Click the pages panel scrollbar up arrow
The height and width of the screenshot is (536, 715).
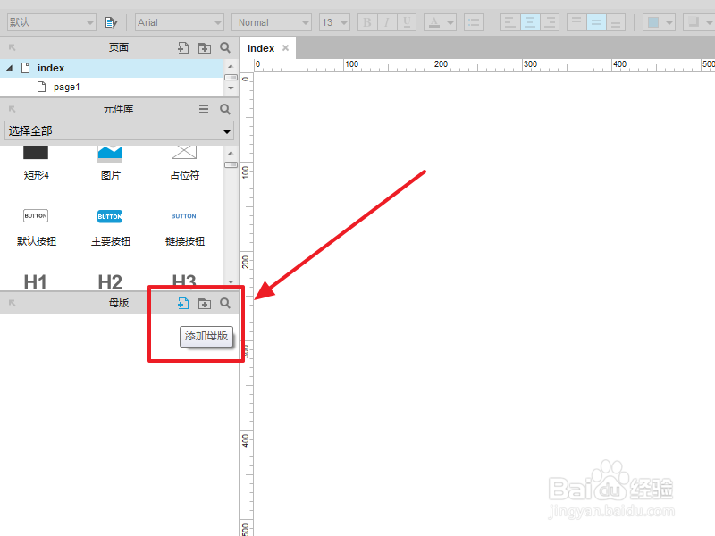[231, 66]
